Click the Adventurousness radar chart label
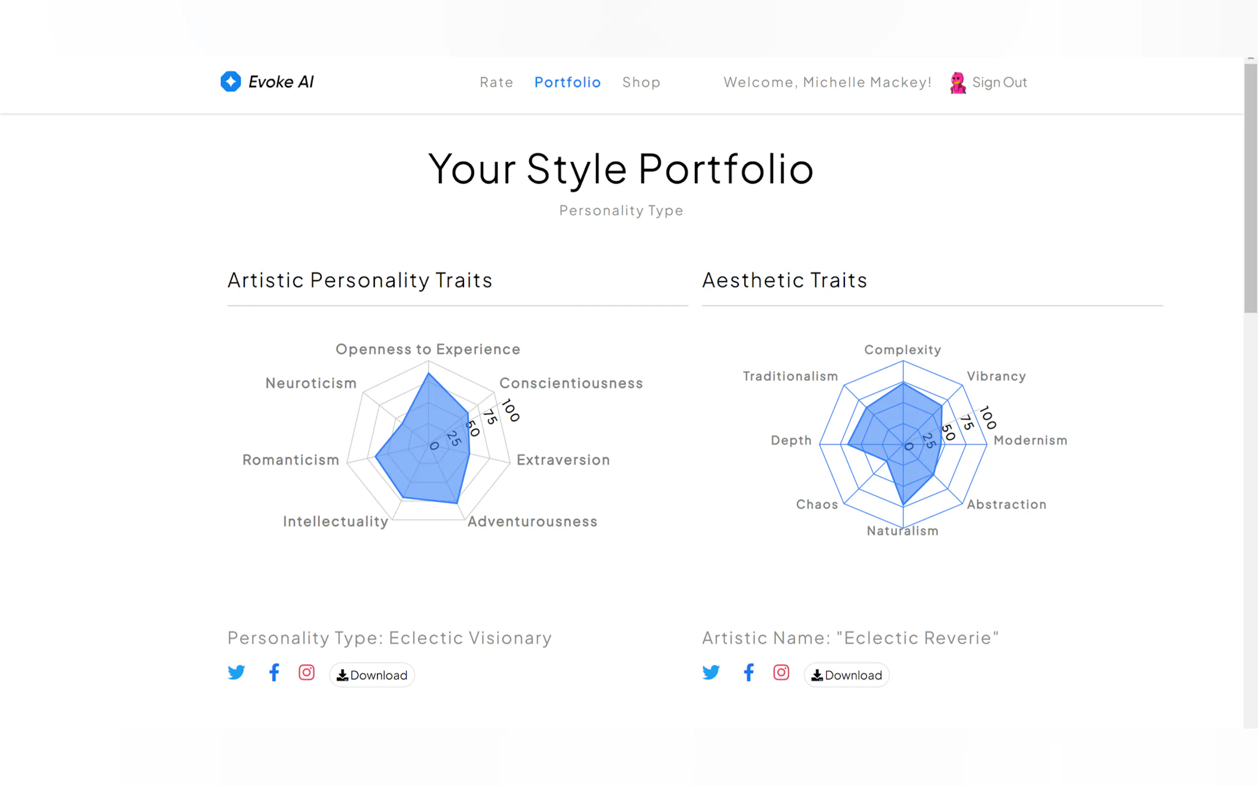 tap(532, 521)
